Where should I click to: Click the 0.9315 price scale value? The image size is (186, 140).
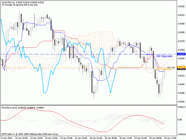[x=182, y=15]
